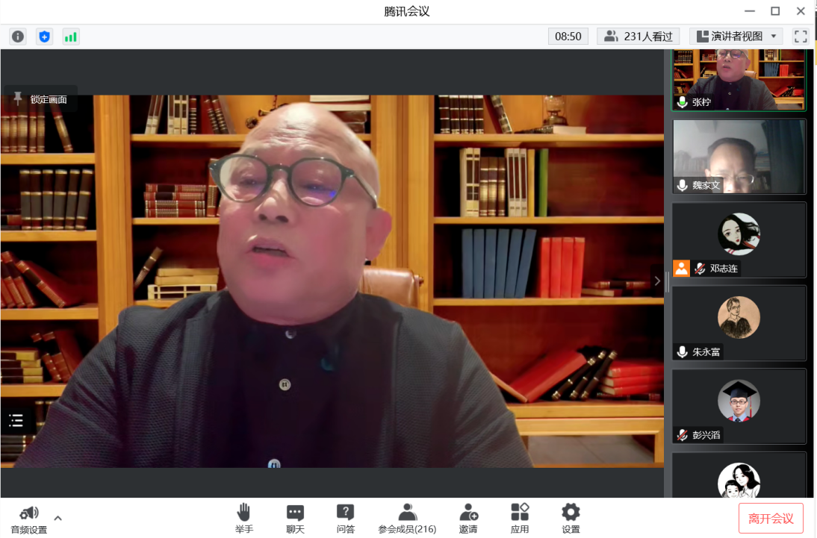The image size is (817, 538).
Task: Click the meeting info icon
Action: coord(18,37)
